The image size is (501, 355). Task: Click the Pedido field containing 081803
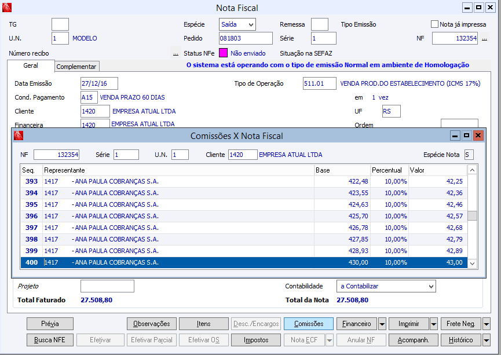coord(245,39)
